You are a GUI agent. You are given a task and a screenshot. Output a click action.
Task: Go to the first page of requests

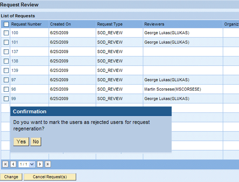(6, 164)
